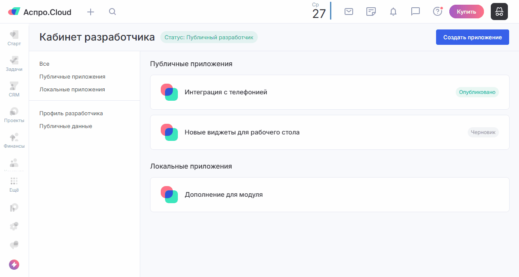Open CRM section in sidebar
Screen dimensions: 519x277
click(x=14, y=89)
